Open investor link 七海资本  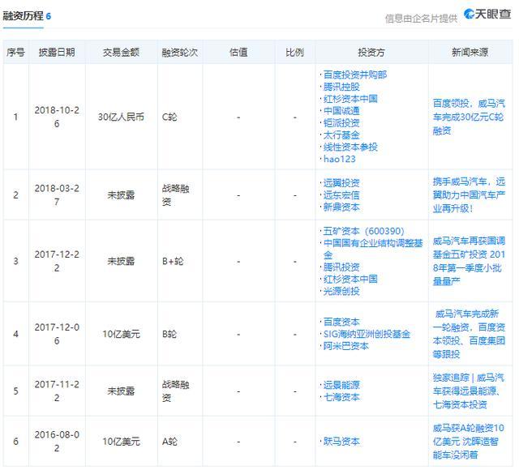(341, 397)
